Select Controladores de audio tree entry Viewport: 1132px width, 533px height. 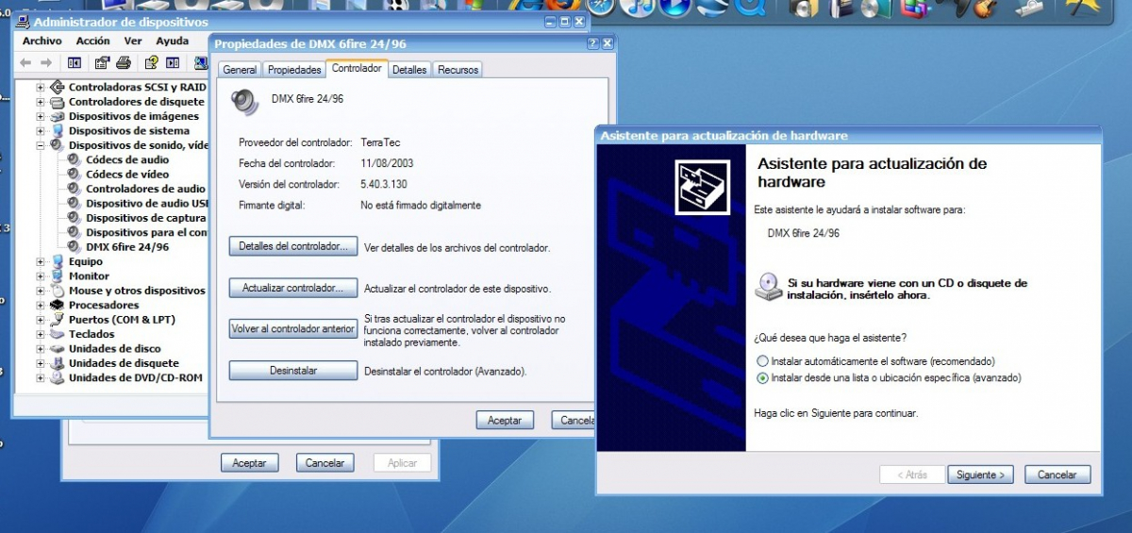pyautogui.click(x=145, y=189)
